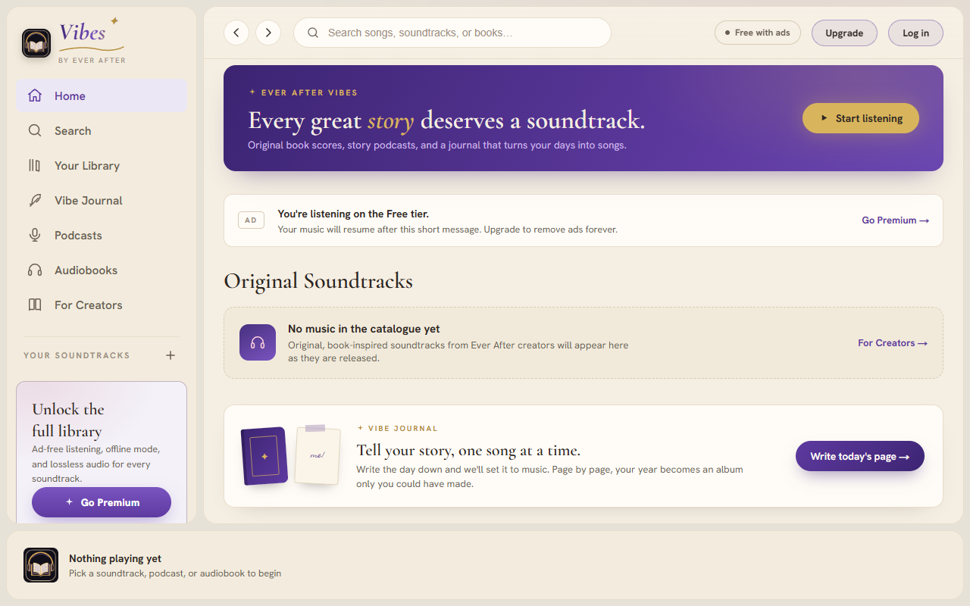Screen dimensions: 970x606
Task: Focus the songs and soundtracks search field
Action: pos(452,33)
